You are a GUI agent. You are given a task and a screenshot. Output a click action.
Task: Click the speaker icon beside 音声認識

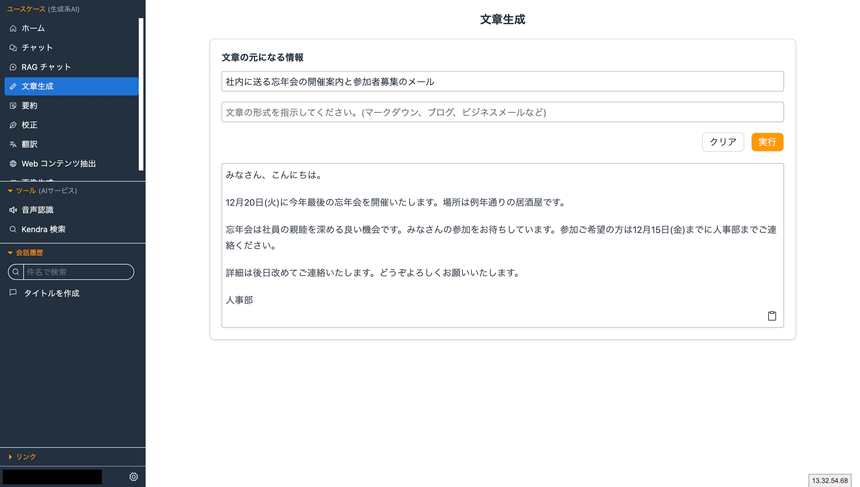13,210
